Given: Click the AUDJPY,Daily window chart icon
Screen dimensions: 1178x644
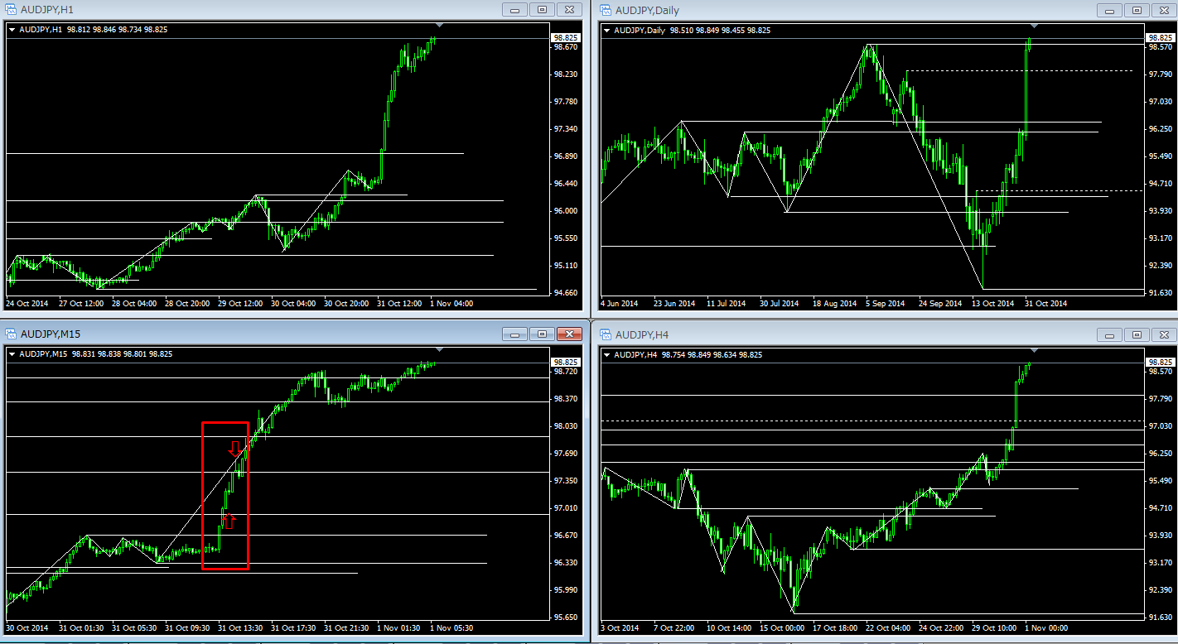Looking at the screenshot, I should coord(606,10).
